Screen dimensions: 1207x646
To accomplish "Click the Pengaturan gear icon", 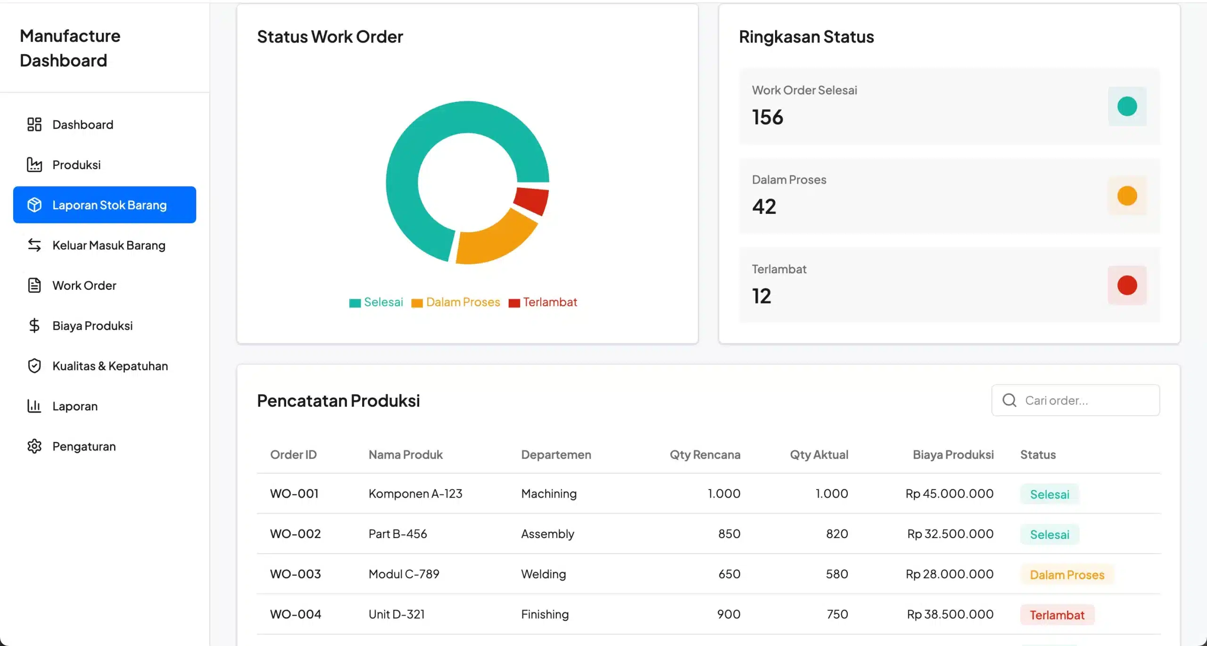I will pos(34,446).
